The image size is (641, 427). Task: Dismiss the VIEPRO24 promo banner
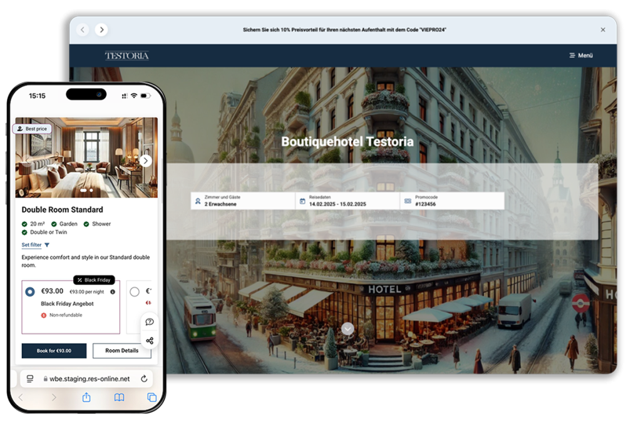603,29
